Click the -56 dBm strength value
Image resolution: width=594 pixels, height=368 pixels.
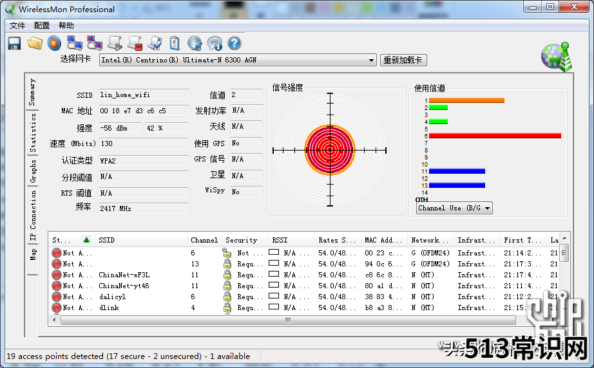120,128
